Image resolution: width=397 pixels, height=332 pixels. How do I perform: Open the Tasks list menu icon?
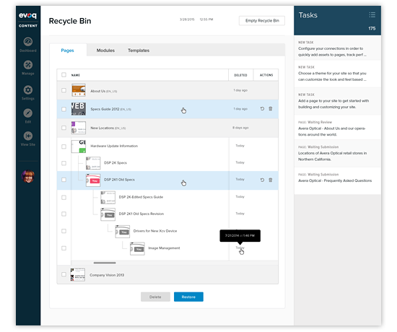(x=372, y=14)
